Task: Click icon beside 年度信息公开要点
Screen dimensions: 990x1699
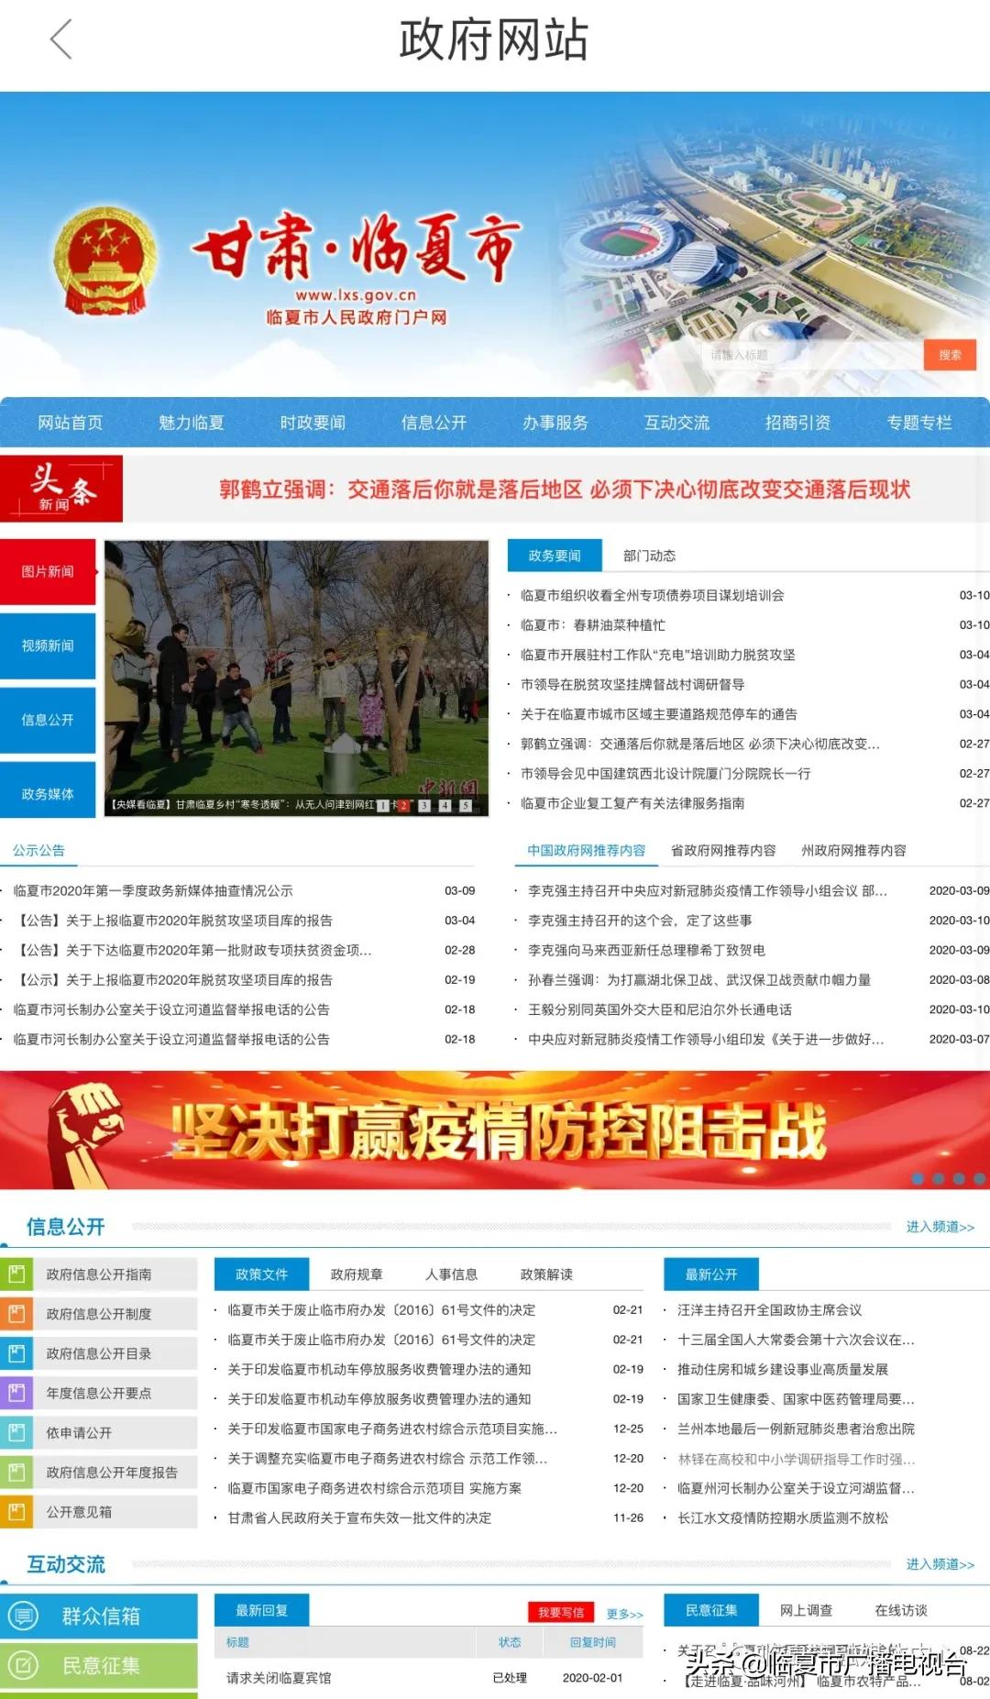Action: (x=16, y=1392)
